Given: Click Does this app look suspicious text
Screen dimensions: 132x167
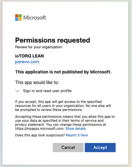Looking at the screenshot, I should pyautogui.click(x=40, y=135).
